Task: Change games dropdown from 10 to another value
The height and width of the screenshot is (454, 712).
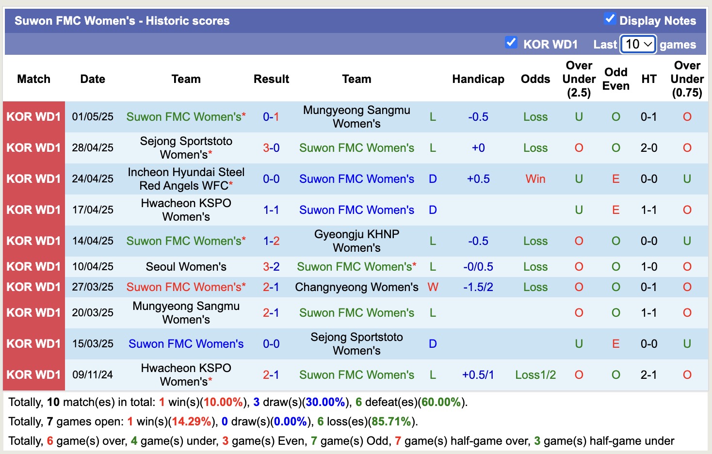Action: (638, 44)
